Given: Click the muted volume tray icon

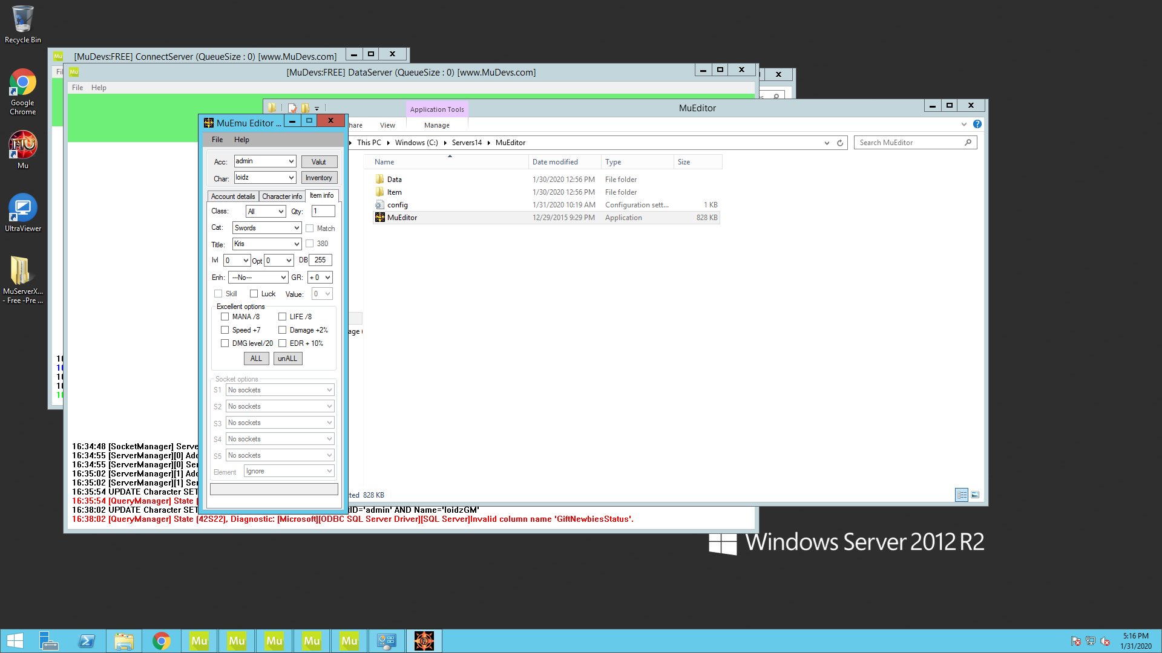Looking at the screenshot, I should 1105,641.
